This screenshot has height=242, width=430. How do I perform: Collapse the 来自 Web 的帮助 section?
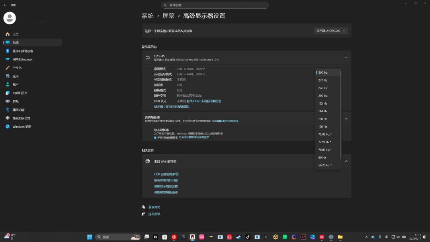pos(346,161)
